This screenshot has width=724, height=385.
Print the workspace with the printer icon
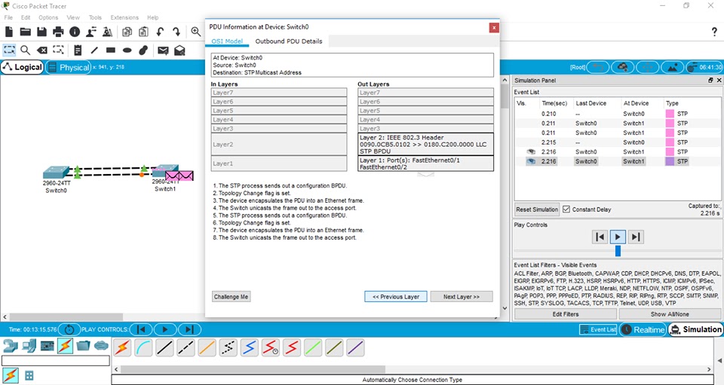[x=58, y=32]
